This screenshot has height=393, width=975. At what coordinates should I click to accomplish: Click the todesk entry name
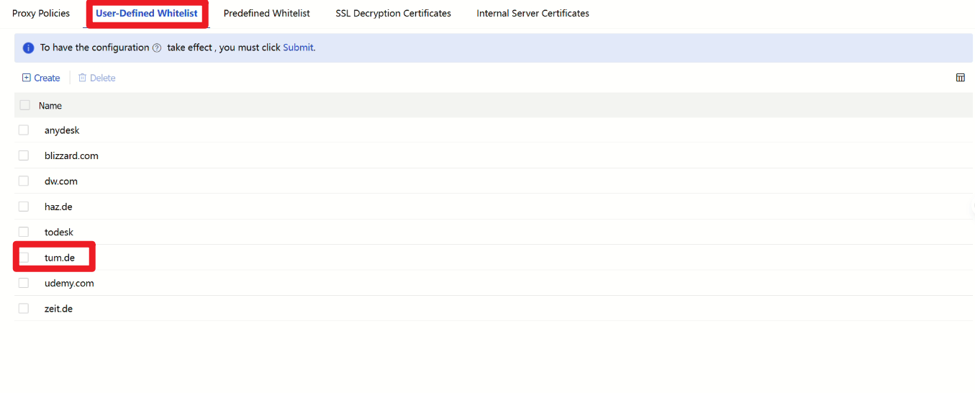(59, 232)
